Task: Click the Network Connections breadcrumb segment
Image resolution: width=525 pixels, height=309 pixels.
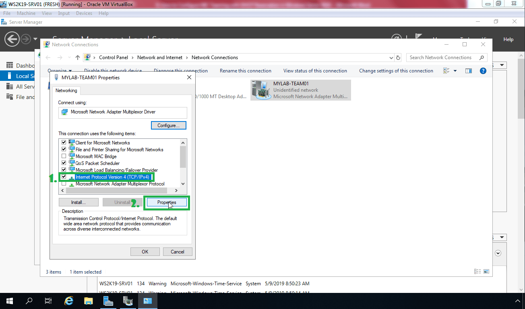Action: tap(215, 58)
